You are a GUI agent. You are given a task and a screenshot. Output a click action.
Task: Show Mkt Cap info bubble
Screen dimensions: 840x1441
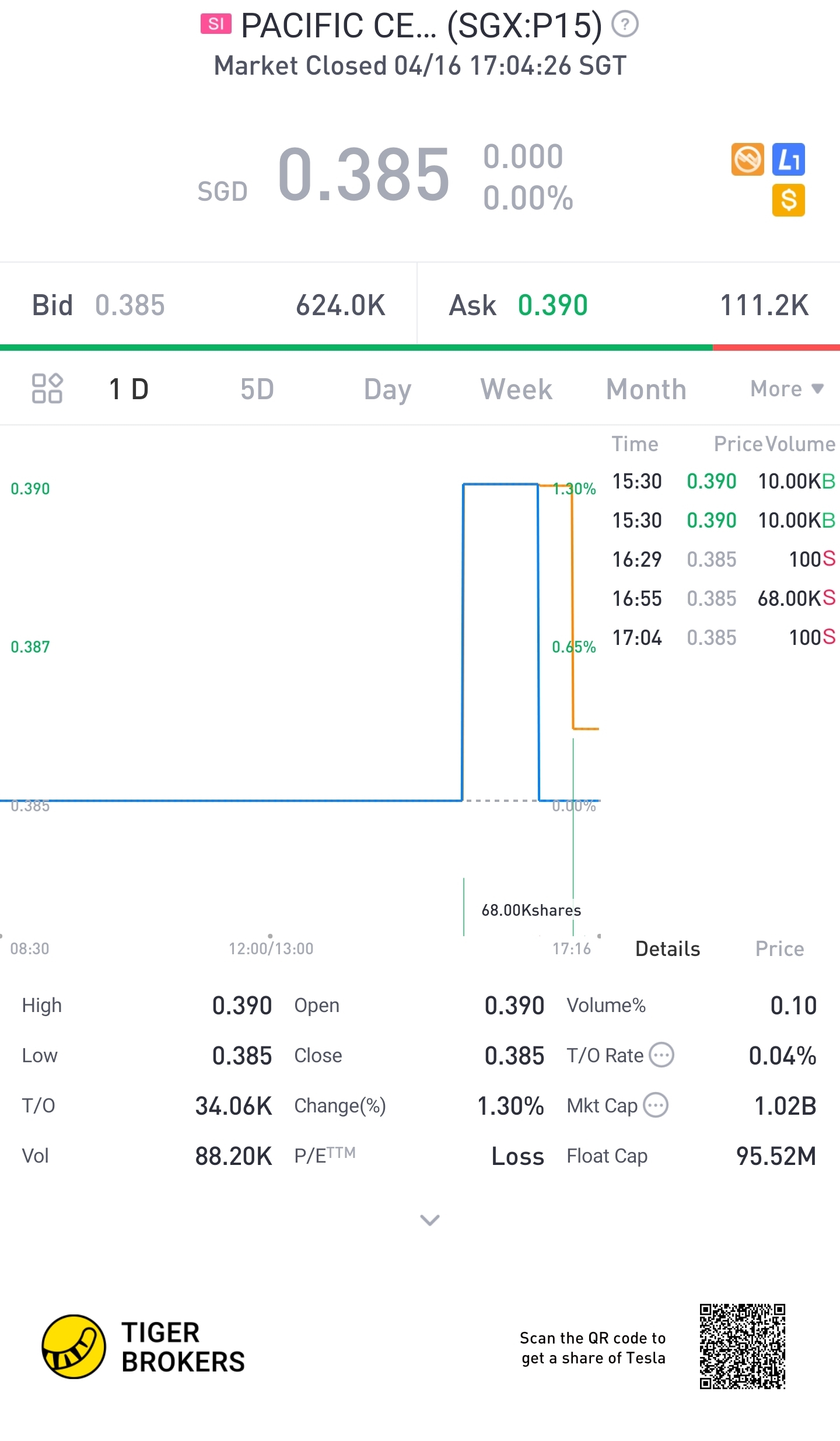656,1105
